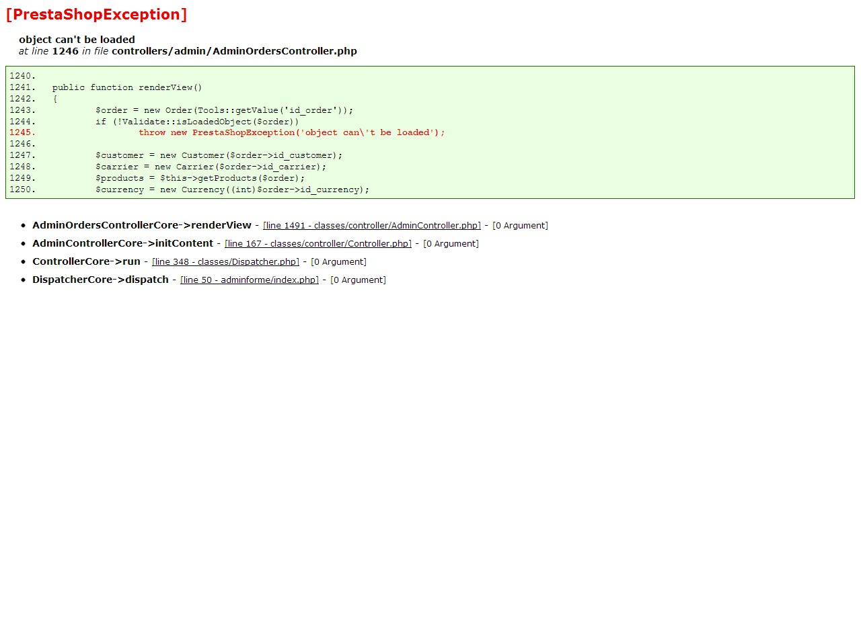The height and width of the screenshot is (631, 861).
Task: Select the "ControllerCore->run" trace entry
Action: pyautogui.click(x=86, y=261)
